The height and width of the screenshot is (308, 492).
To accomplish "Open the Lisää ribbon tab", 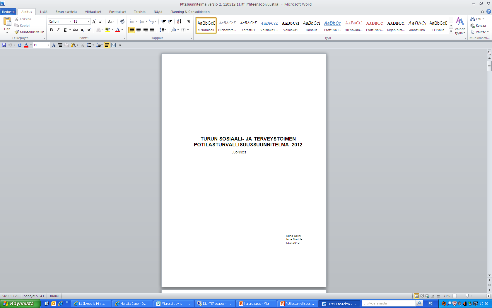I will click(x=44, y=12).
